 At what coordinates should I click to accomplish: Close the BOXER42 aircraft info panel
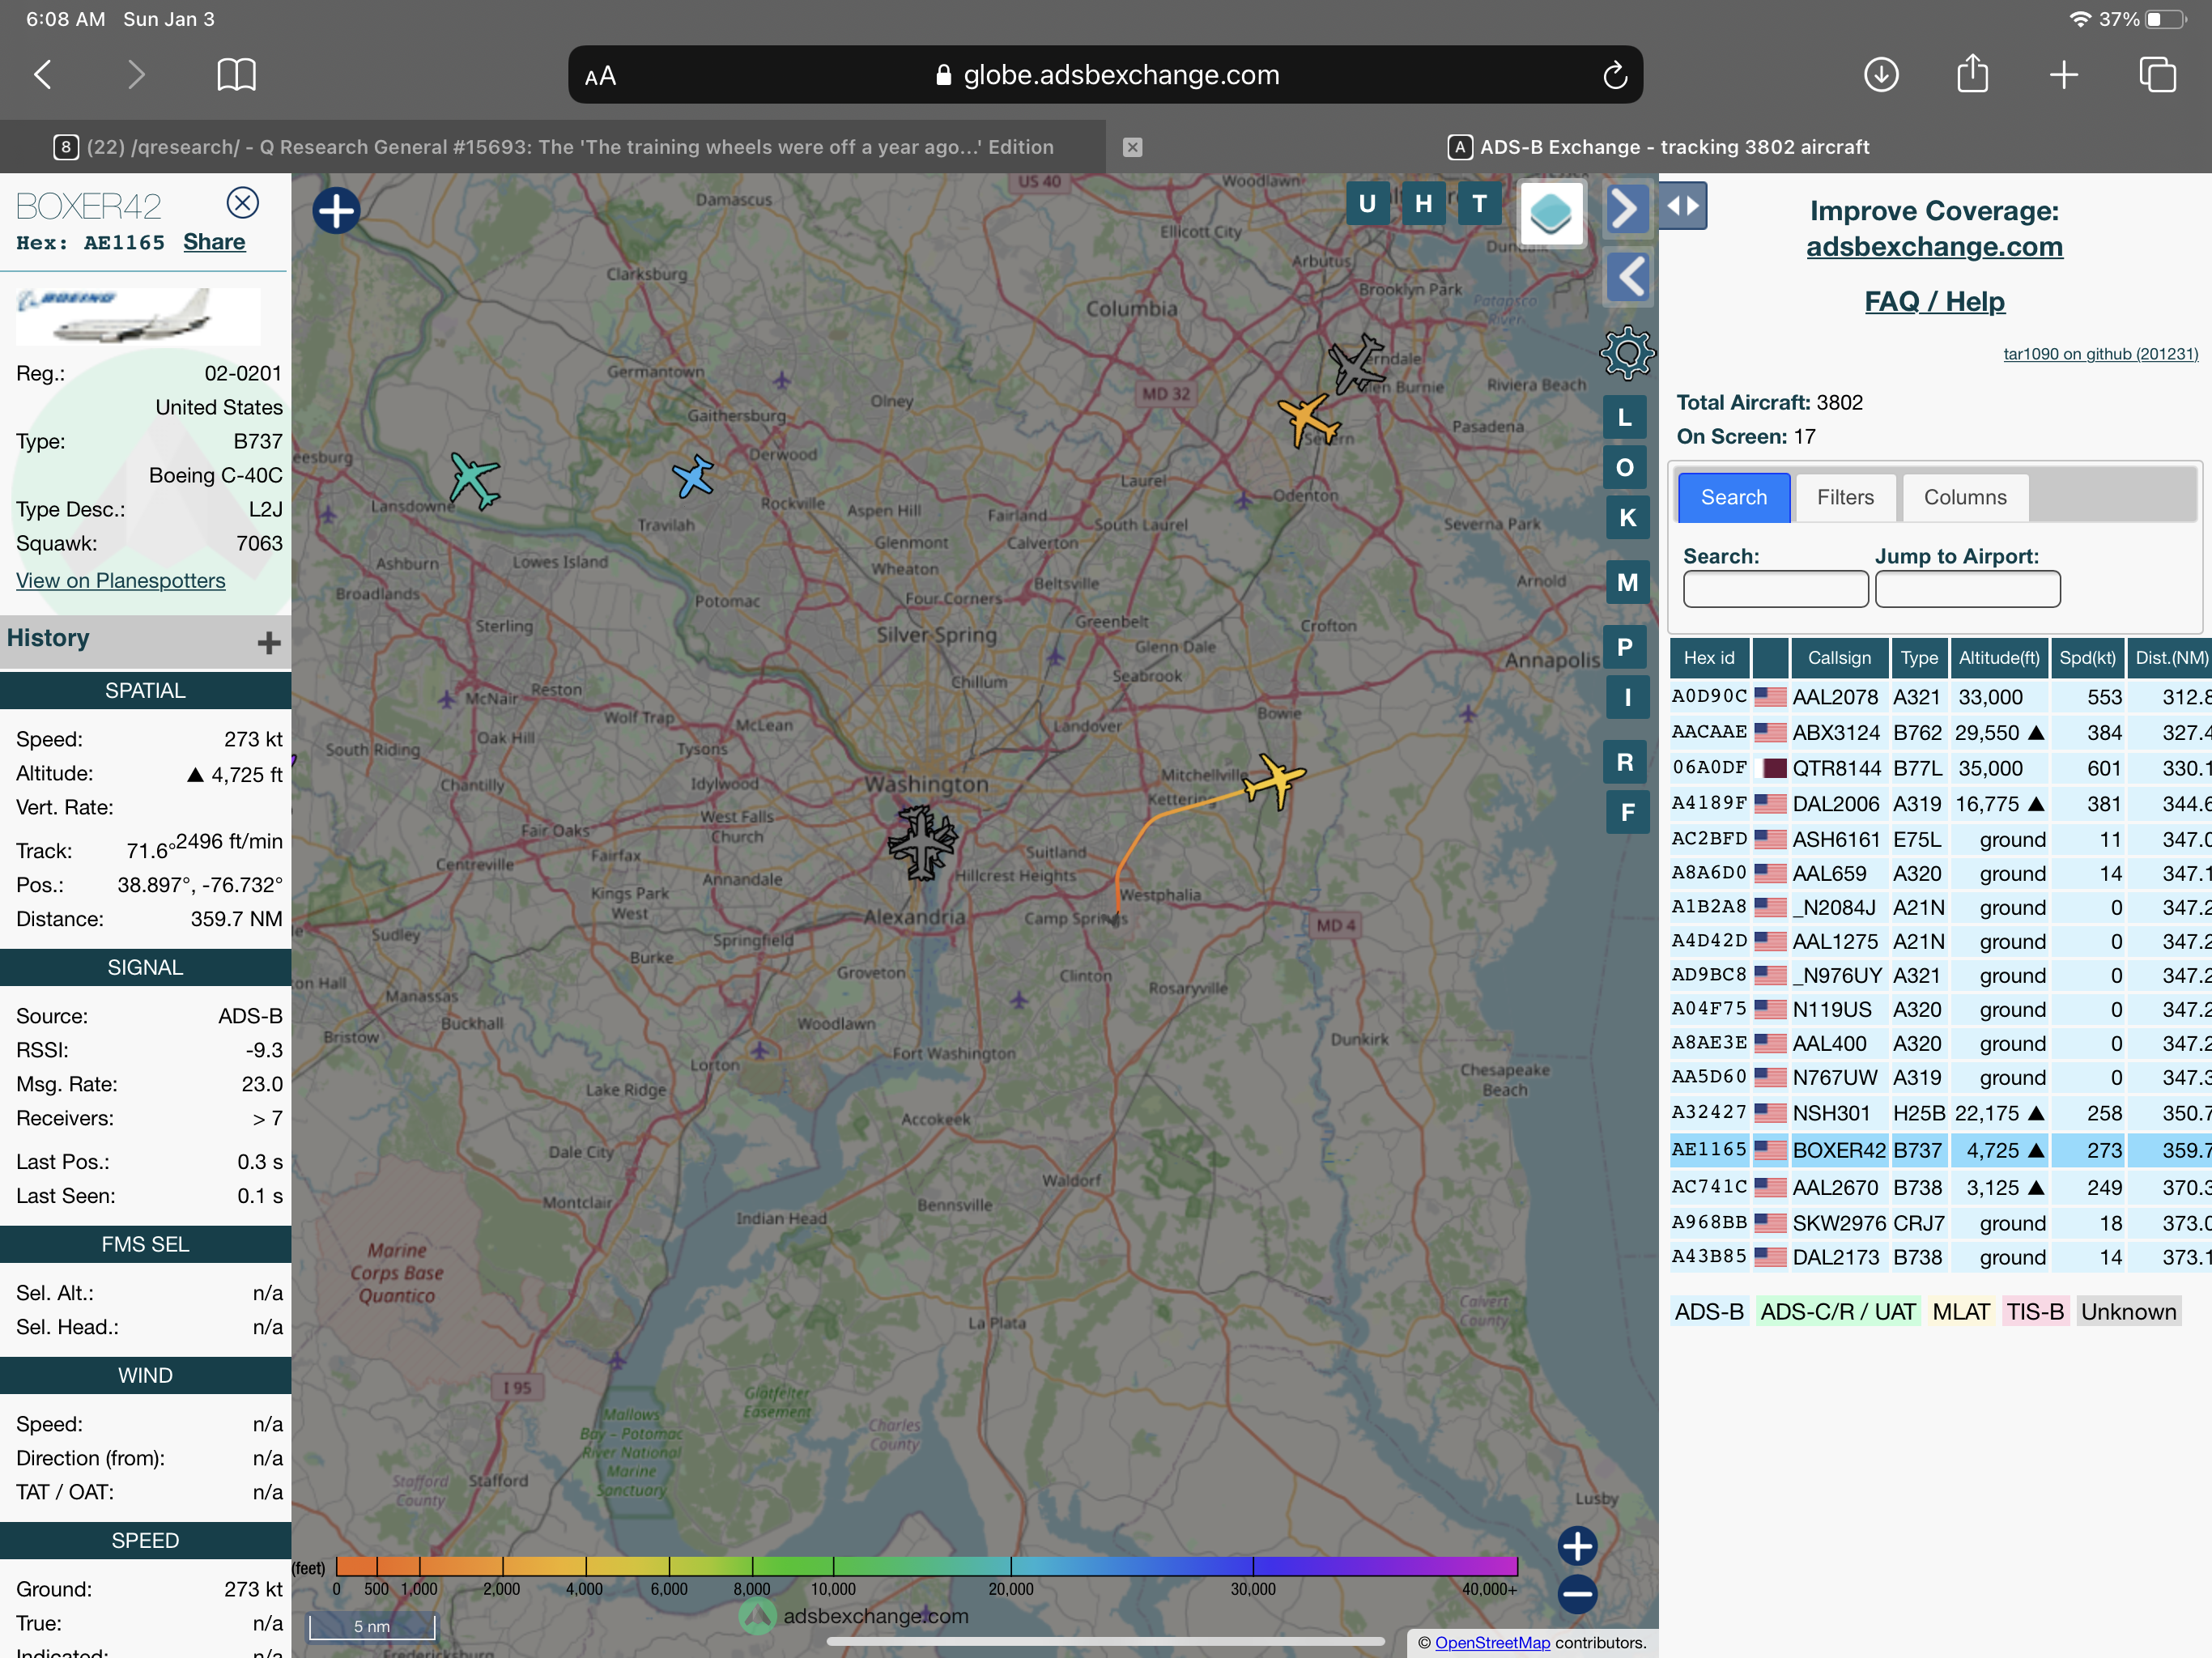(x=242, y=203)
